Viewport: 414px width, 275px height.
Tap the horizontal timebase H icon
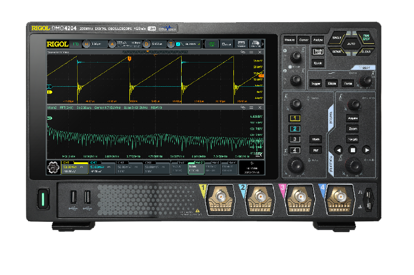[x=86, y=44]
